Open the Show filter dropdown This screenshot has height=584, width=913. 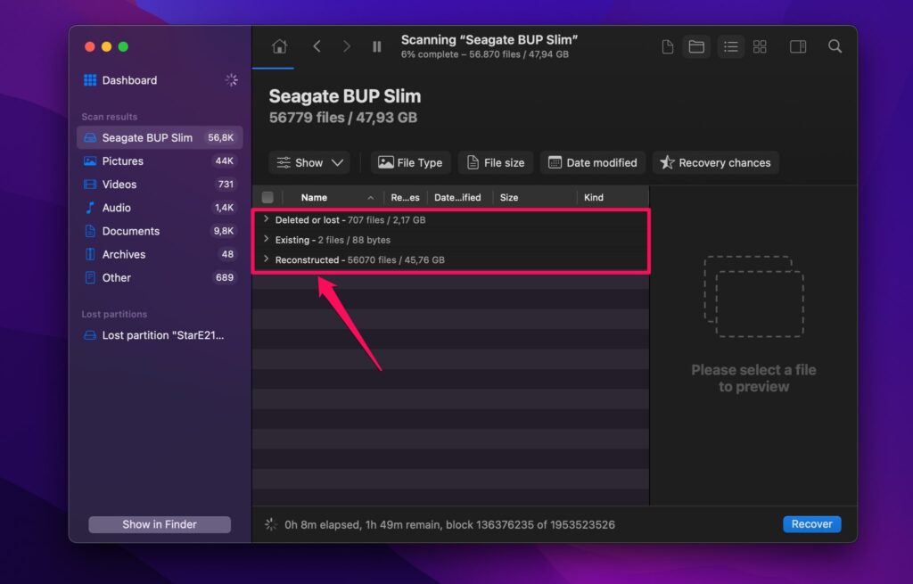pos(309,162)
